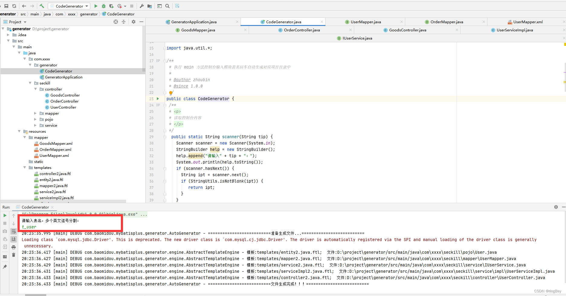Image resolution: width=566 pixels, height=296 pixels.
Task: Collapse the src folder node
Action: pos(8,41)
